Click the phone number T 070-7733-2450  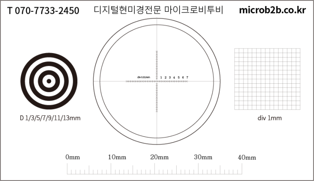[43, 11]
